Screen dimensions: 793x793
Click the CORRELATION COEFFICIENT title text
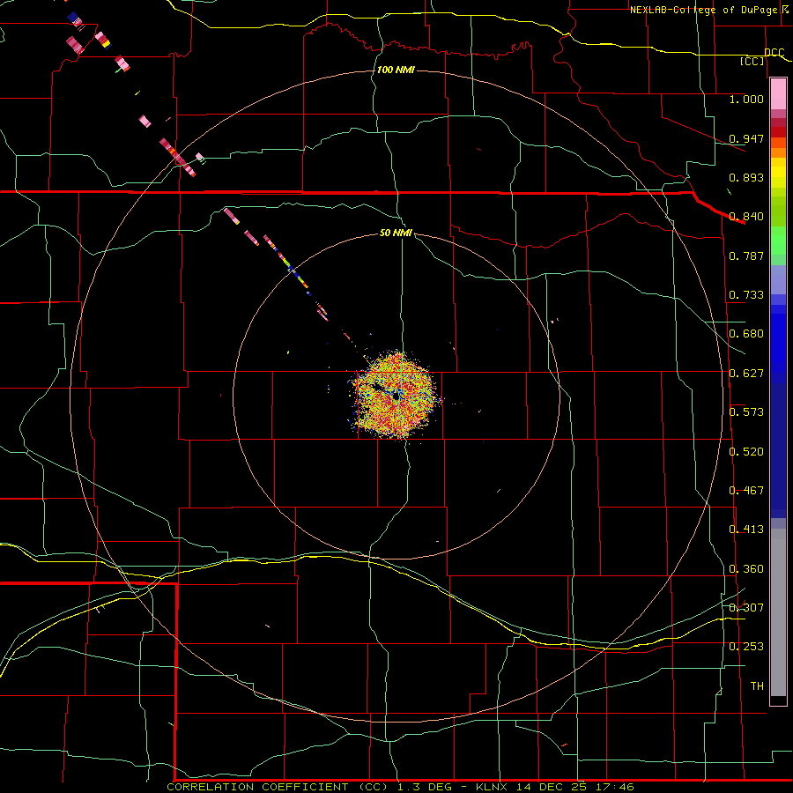click(257, 787)
